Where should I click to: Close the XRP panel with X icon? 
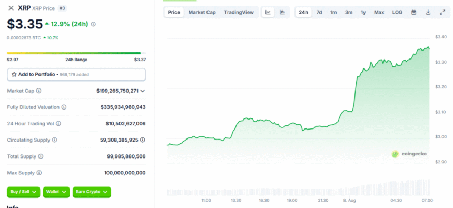11,8
